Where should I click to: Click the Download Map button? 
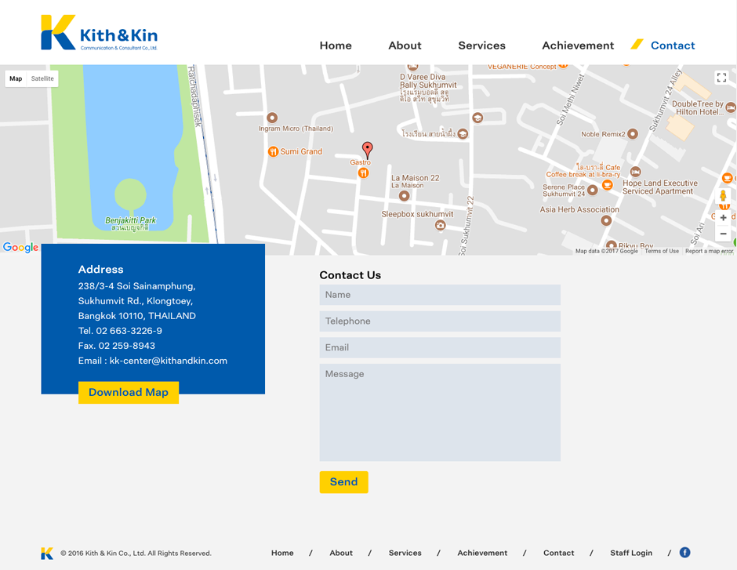(129, 392)
